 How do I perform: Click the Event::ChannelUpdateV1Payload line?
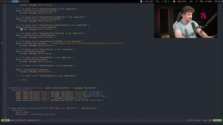tap(32, 70)
